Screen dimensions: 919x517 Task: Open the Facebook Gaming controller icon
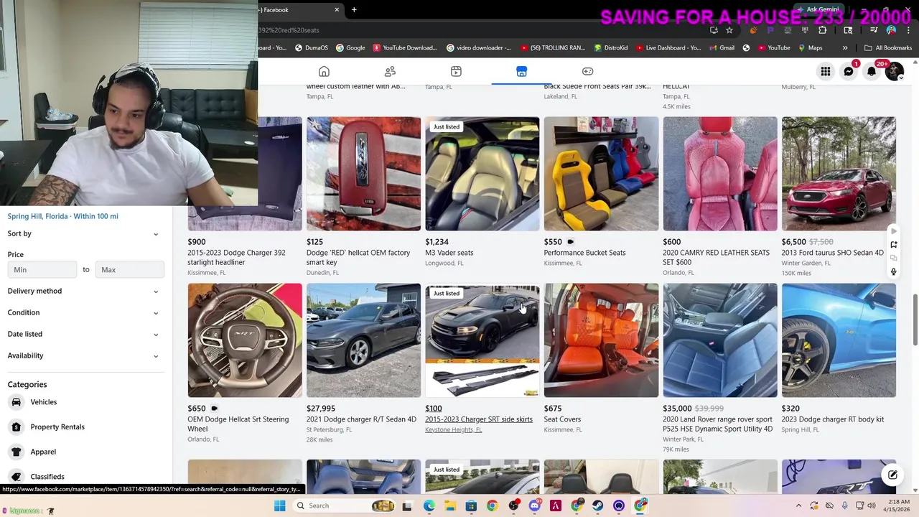coord(587,71)
